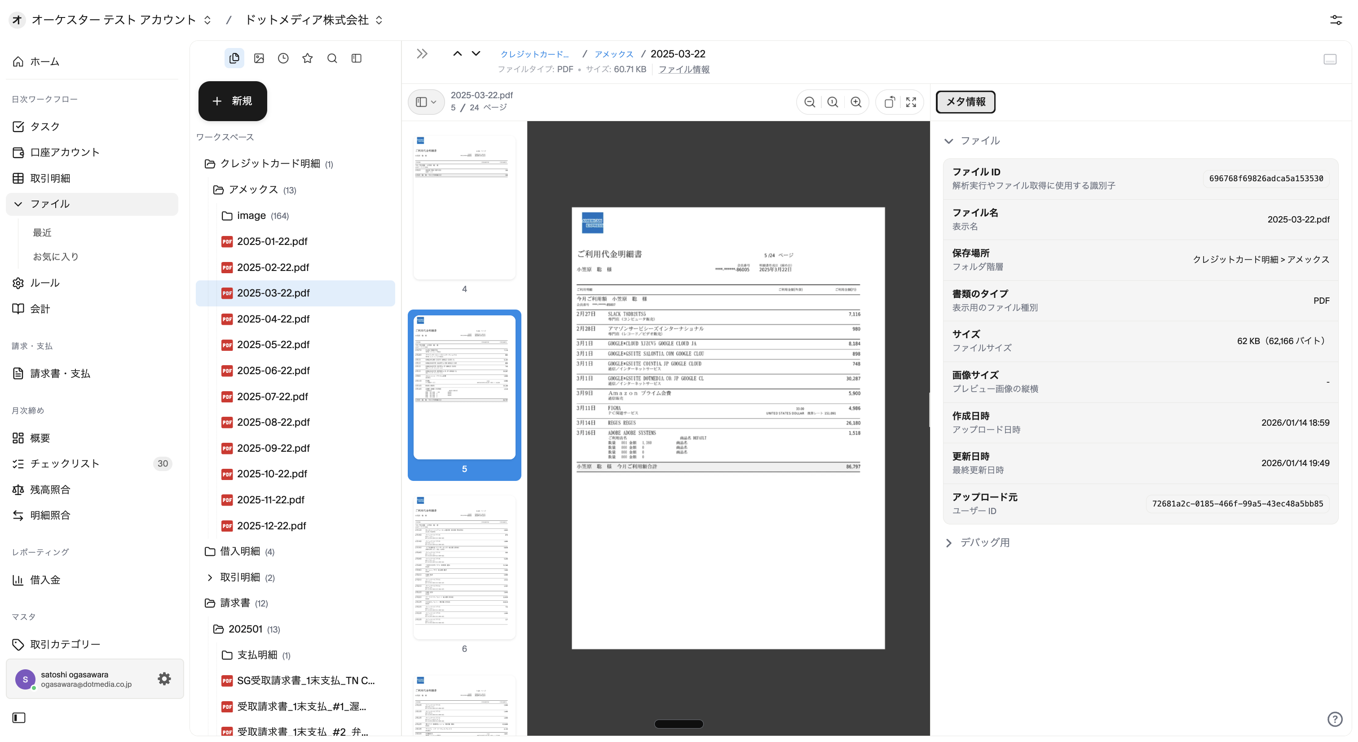Open the thumbnail layout dropdown
Image resolution: width=1358 pixels, height=742 pixels.
click(426, 102)
